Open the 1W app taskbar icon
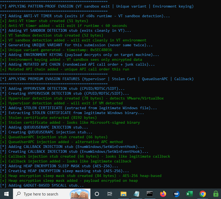Viewport: 221px width, 199px height. coord(176,194)
